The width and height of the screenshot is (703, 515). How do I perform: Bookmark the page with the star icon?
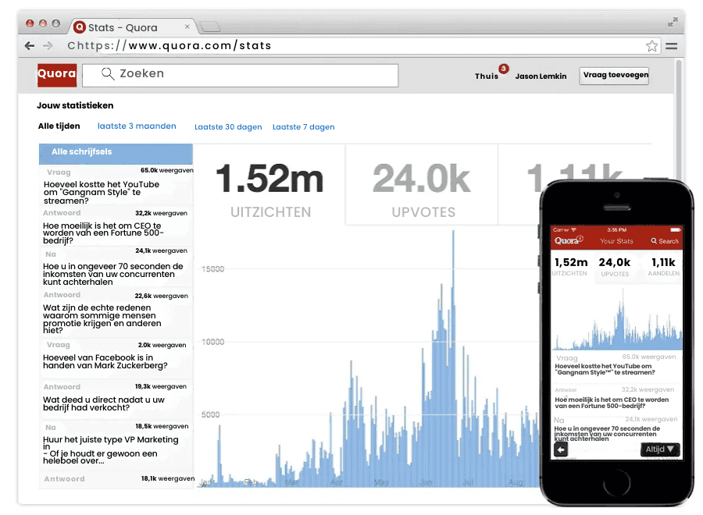(651, 46)
